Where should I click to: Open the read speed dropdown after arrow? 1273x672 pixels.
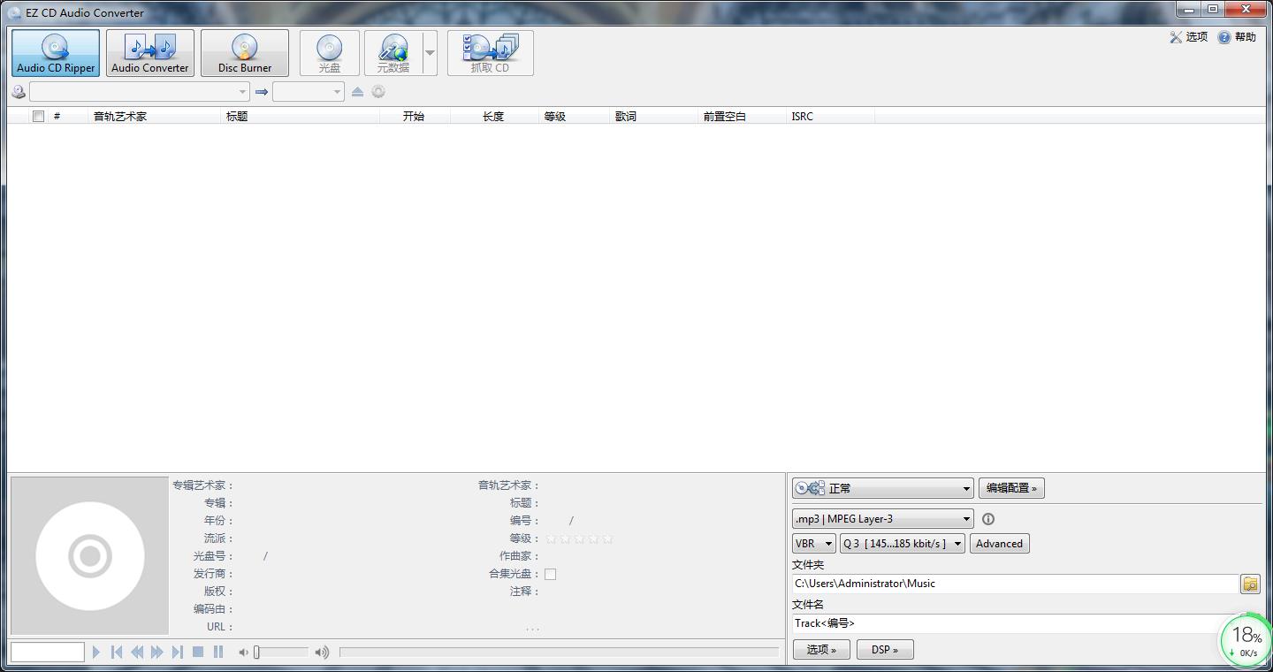(309, 92)
